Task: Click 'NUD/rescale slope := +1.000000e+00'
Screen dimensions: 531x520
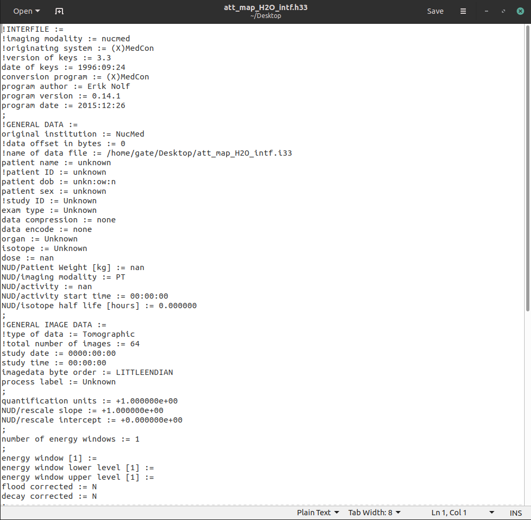Action: click(x=82, y=410)
